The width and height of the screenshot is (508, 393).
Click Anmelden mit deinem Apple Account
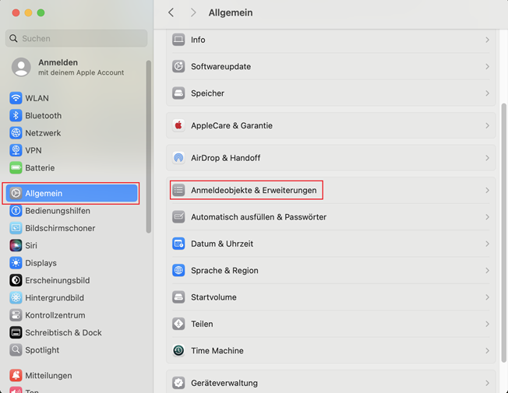(68, 67)
